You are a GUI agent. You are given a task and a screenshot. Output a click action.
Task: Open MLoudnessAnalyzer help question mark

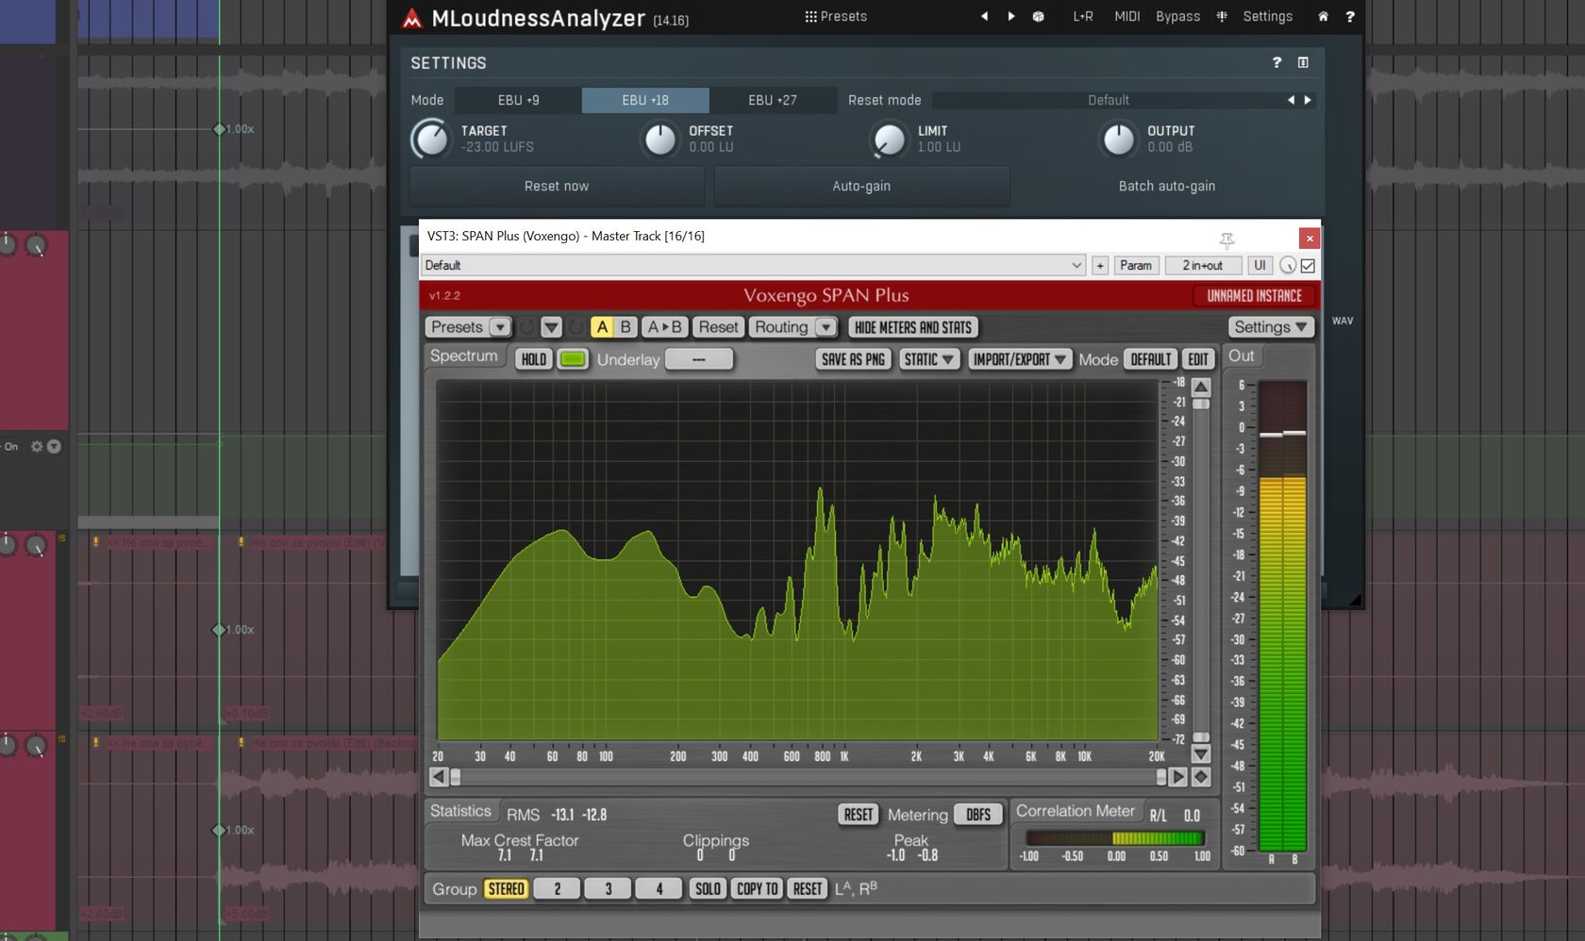coord(1350,16)
